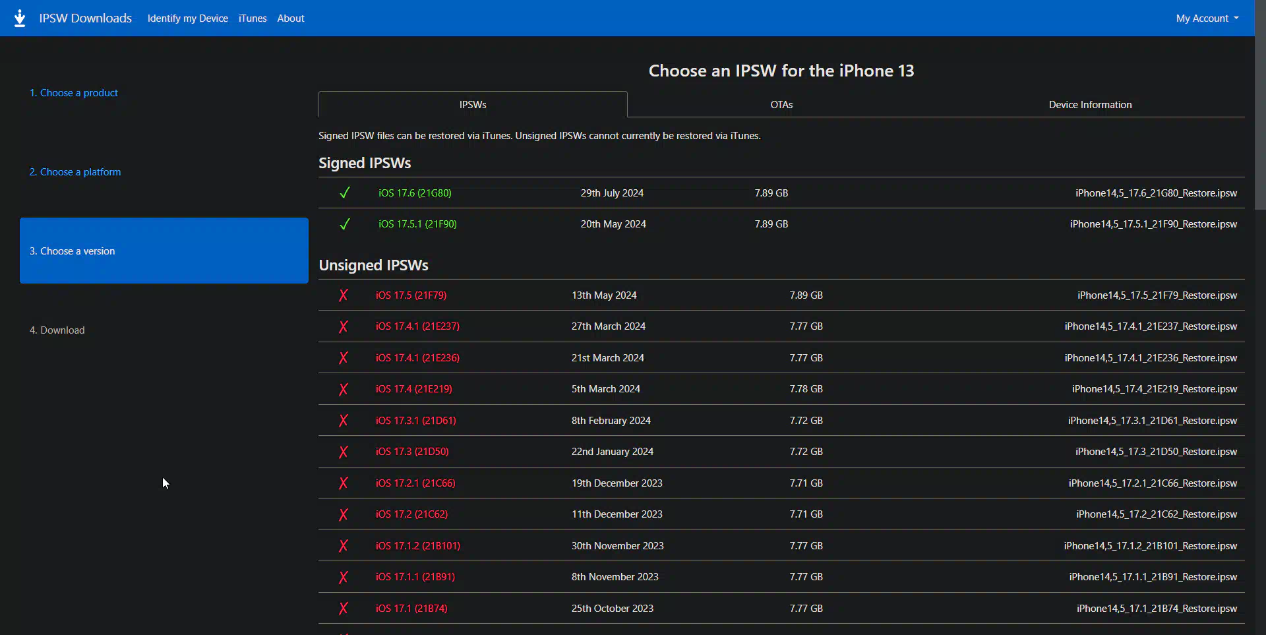
Task: Click red X beside iOS 17.1.1 (21B91)
Action: tap(343, 577)
